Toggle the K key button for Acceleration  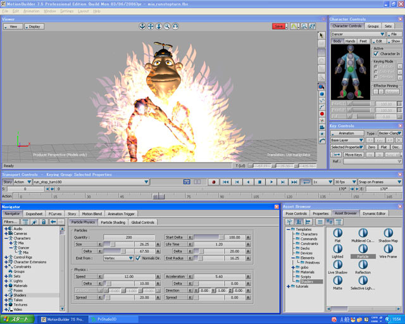pos(190,277)
